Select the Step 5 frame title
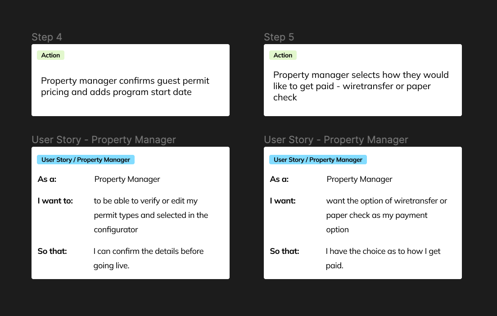Viewport: 497px width, 316px height. (279, 37)
